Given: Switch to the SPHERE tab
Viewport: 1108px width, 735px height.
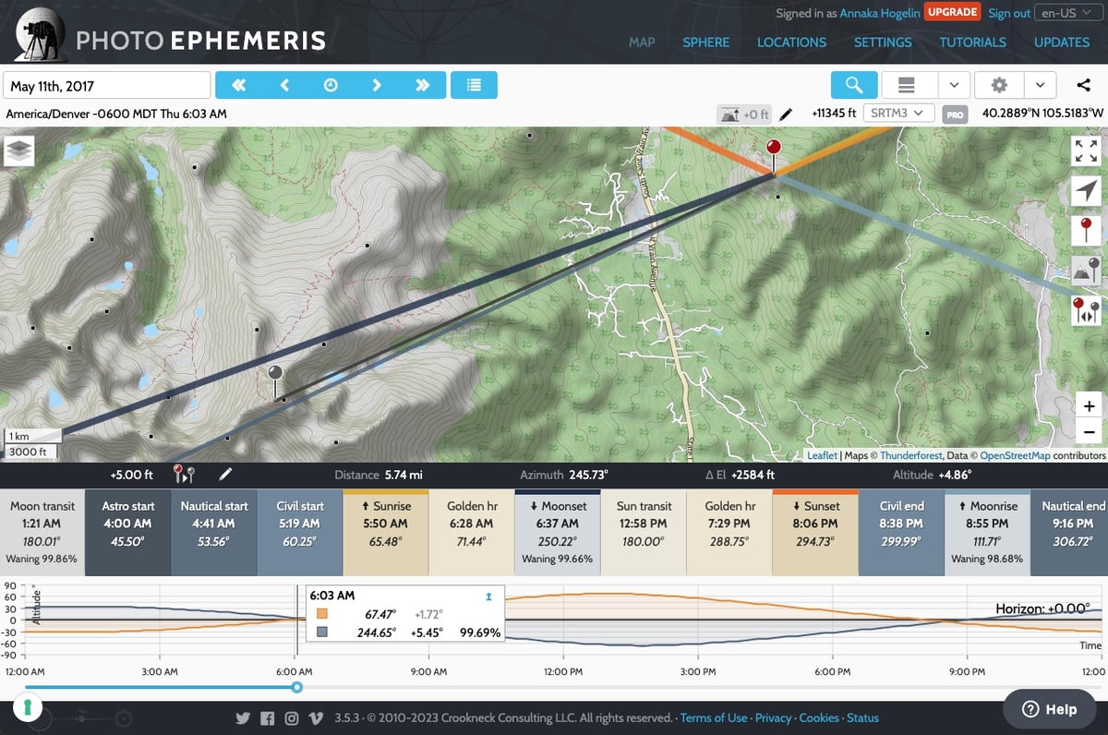Looking at the screenshot, I should pyautogui.click(x=706, y=42).
